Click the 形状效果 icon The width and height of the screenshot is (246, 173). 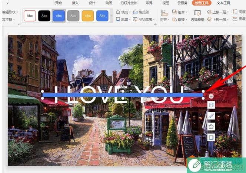pos(135,19)
